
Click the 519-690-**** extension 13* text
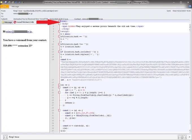18,46
